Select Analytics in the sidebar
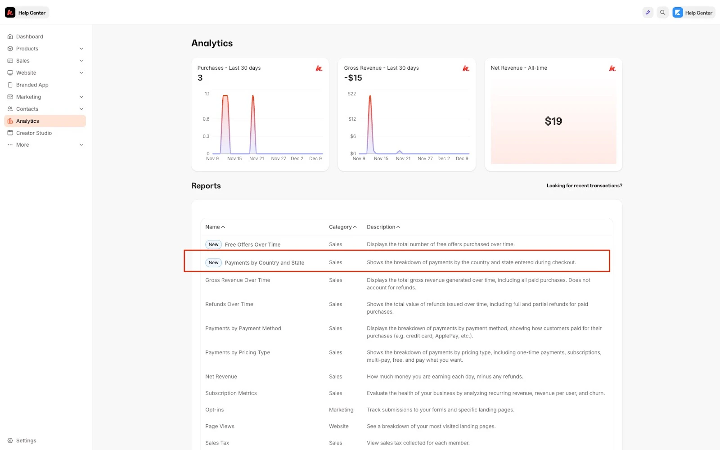This screenshot has width=720, height=450. (x=45, y=121)
